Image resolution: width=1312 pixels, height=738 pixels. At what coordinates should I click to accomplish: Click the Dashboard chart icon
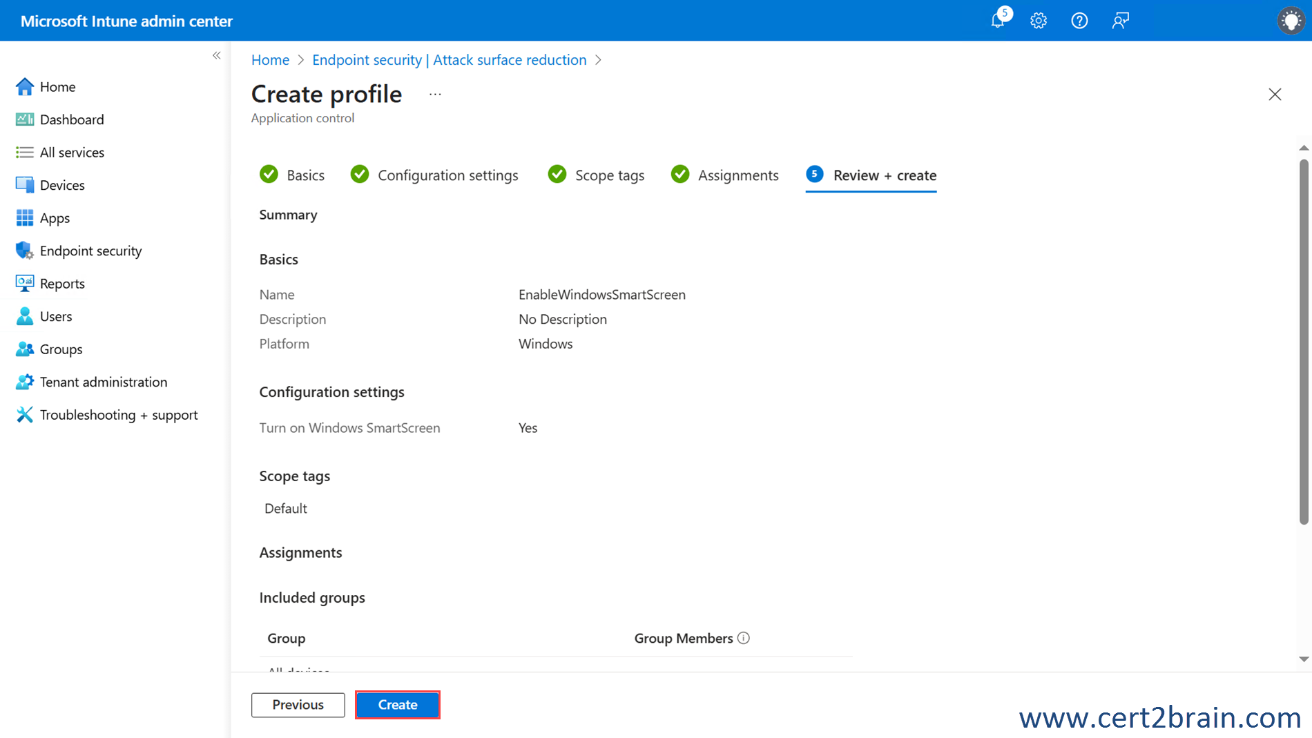[25, 119]
